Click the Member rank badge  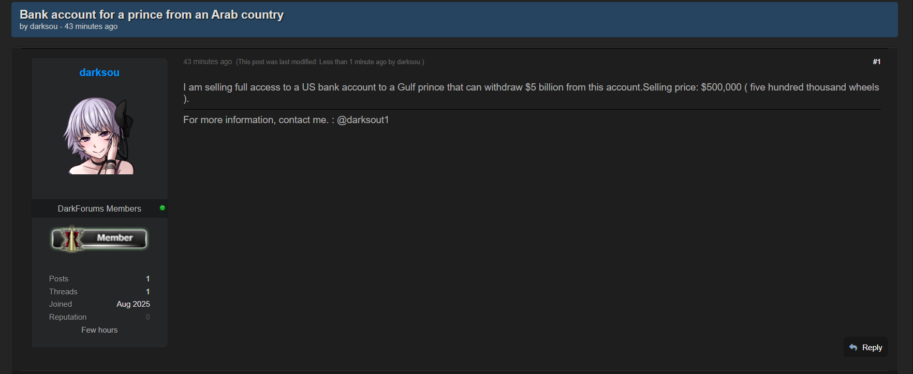99,238
